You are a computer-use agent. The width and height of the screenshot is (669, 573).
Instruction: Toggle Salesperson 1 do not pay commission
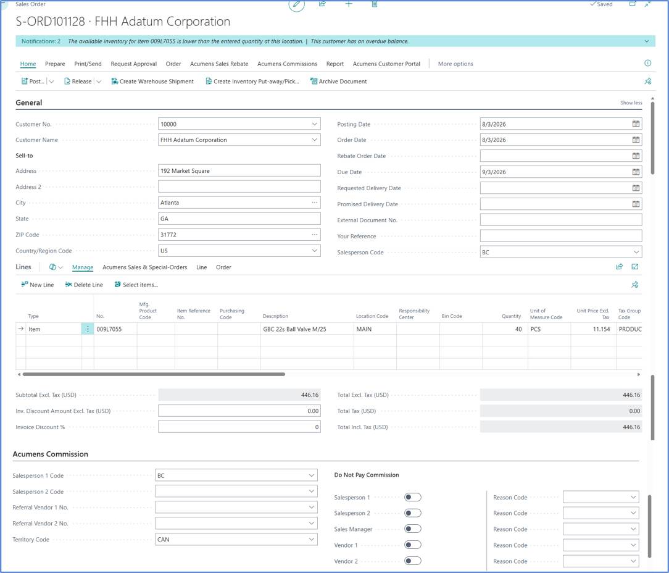413,497
